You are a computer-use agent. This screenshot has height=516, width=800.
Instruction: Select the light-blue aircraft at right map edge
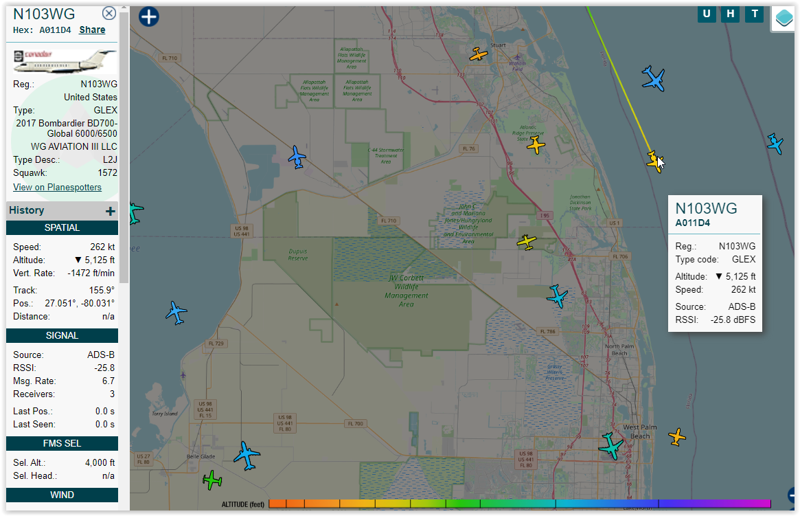pos(775,144)
